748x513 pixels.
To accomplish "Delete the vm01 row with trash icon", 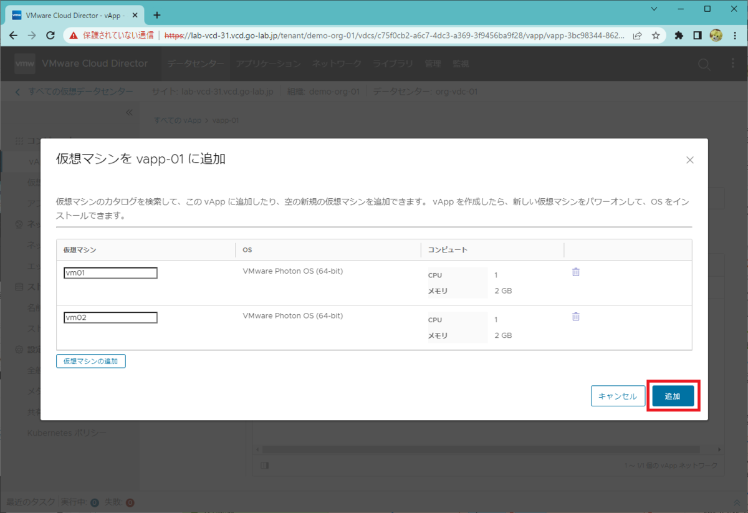I will click(x=576, y=272).
